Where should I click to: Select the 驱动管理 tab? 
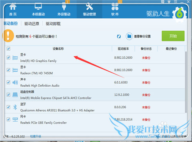point(89,10)
